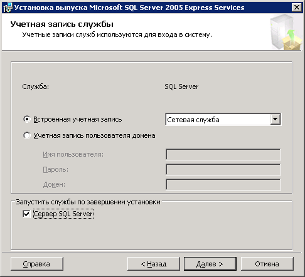
Task: Click the Имя пользователя input field
Action: click(223, 154)
